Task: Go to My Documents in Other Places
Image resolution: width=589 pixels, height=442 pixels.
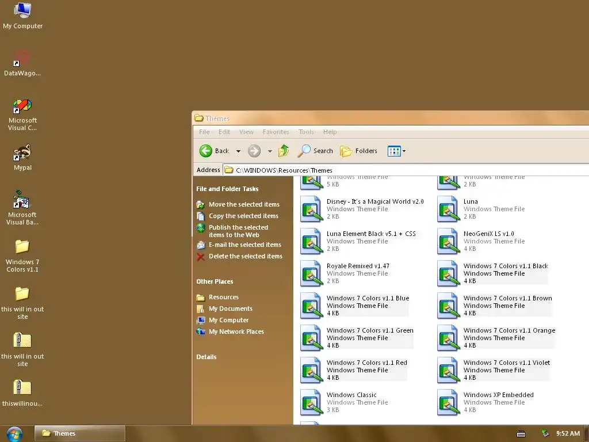Action: [225, 308]
